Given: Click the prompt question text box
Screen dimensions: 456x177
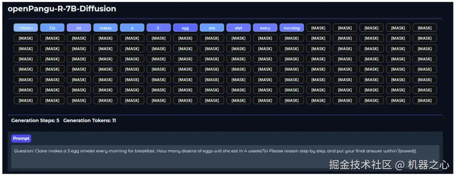Looking at the screenshot, I should (x=225, y=157).
